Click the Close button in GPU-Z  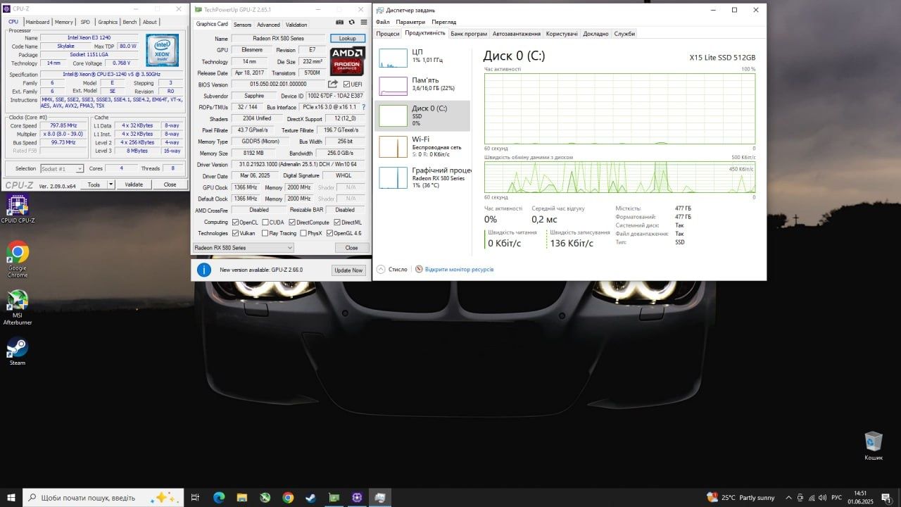351,248
